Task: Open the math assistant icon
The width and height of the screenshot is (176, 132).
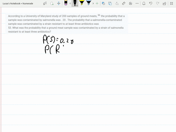Action: pos(131,3)
